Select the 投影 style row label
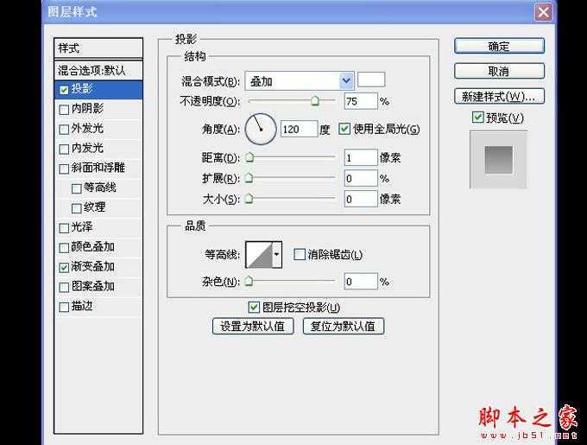The height and width of the screenshot is (445, 587). 82,89
